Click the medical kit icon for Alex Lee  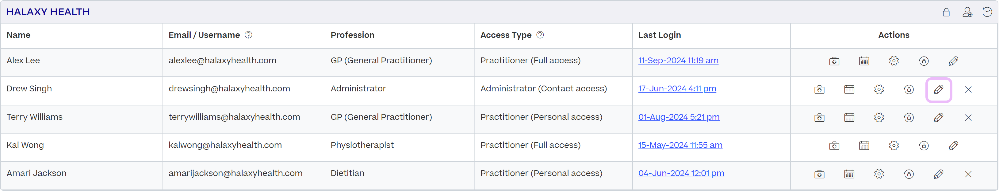coord(835,61)
